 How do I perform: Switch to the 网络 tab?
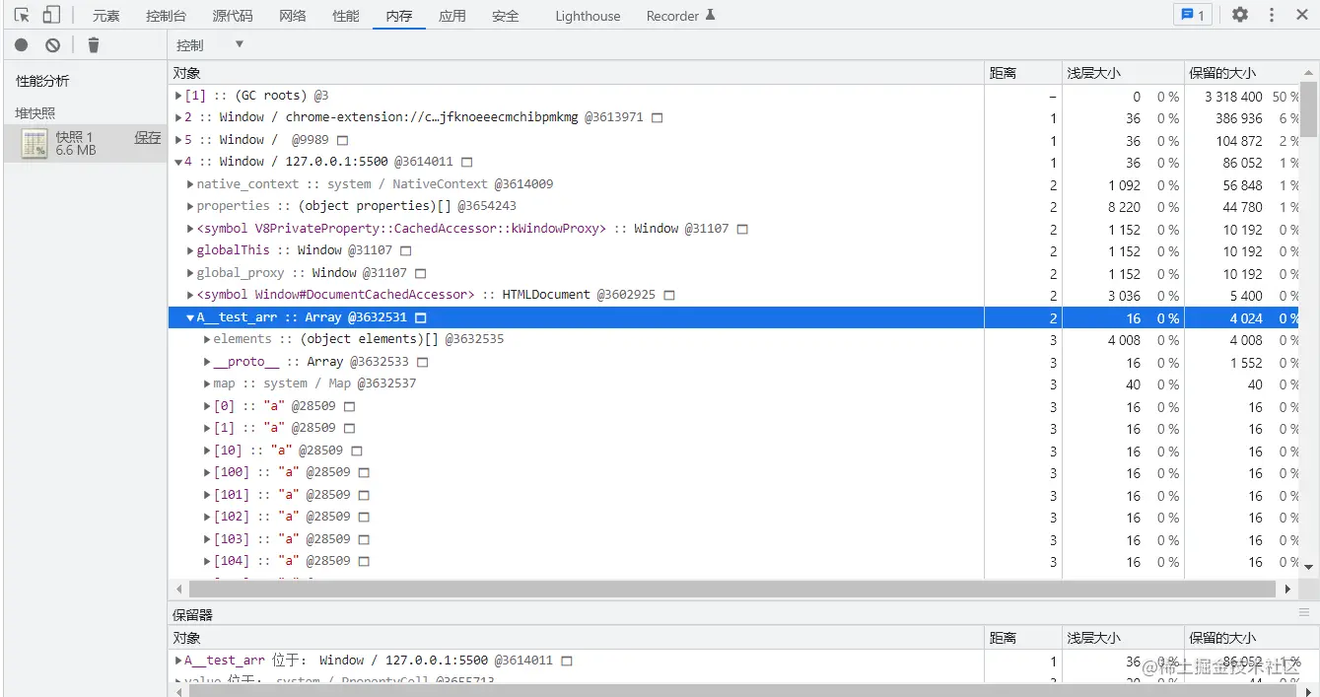pos(293,16)
